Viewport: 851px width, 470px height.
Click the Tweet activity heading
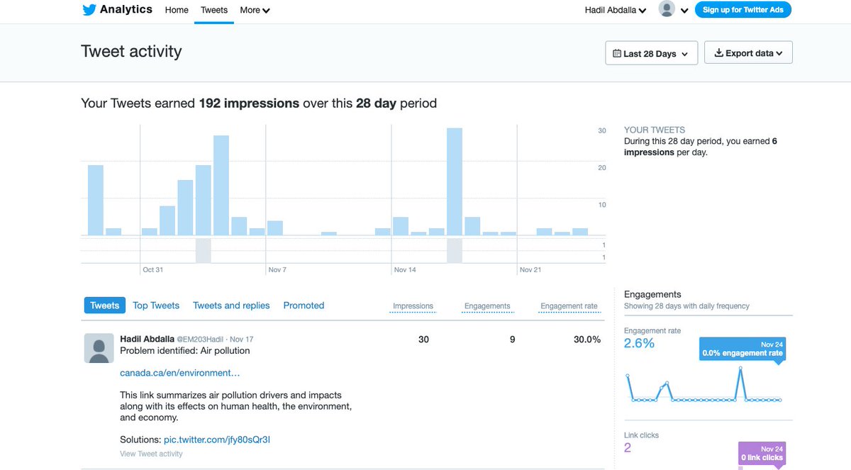click(x=131, y=52)
